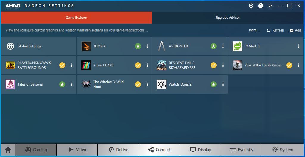Select PLAYERUNKNOWN'S BATTLEGROUNDS title text

[34, 65]
